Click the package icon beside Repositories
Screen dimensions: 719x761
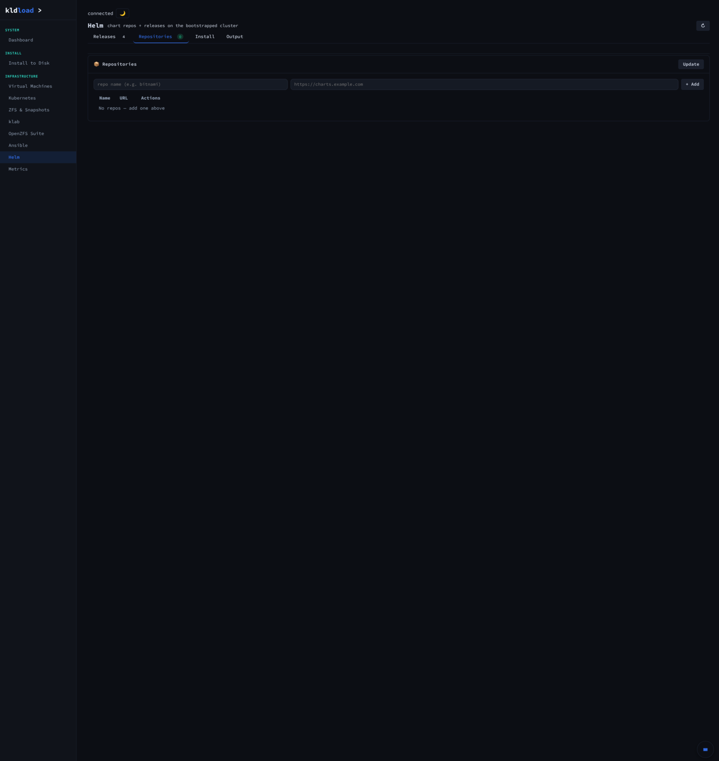click(x=96, y=64)
